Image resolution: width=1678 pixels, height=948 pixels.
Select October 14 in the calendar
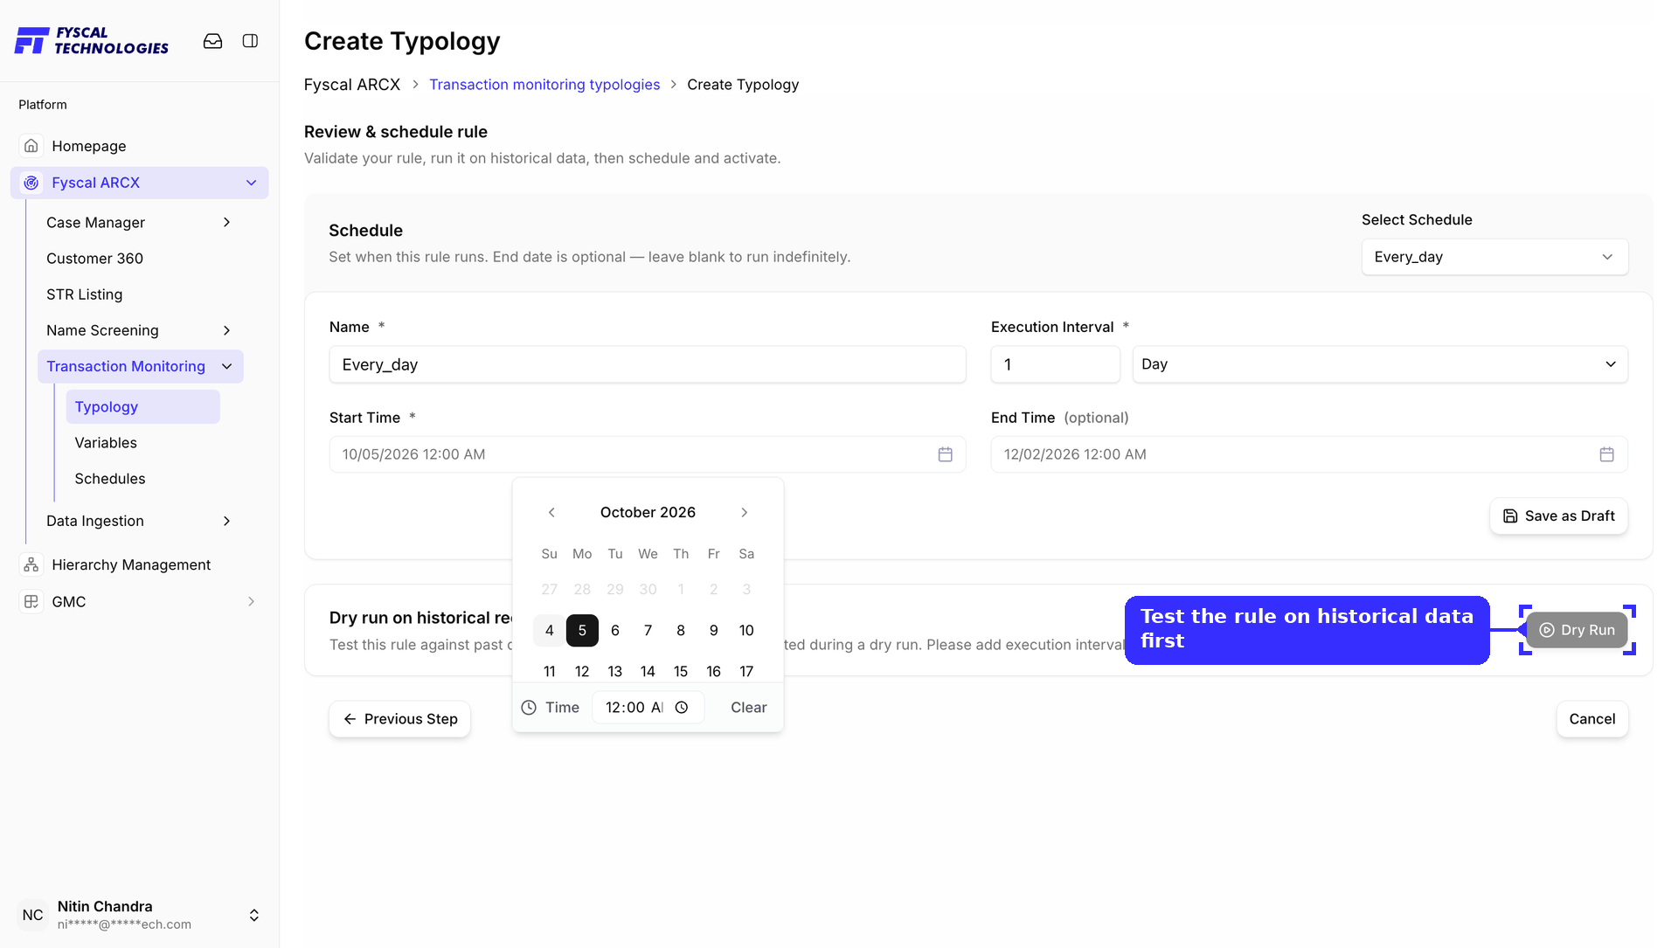coord(648,672)
